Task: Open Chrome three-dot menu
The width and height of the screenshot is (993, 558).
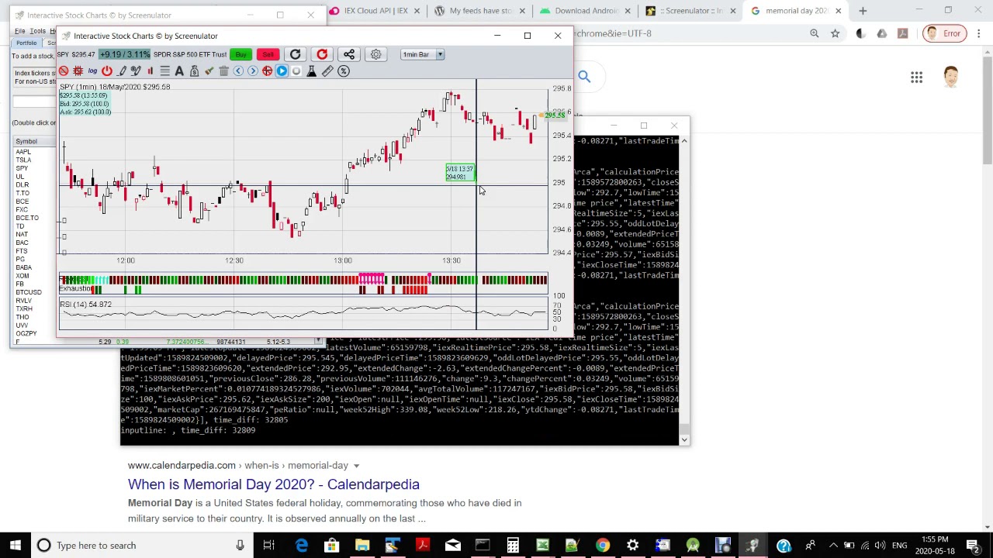Action: 979,33
